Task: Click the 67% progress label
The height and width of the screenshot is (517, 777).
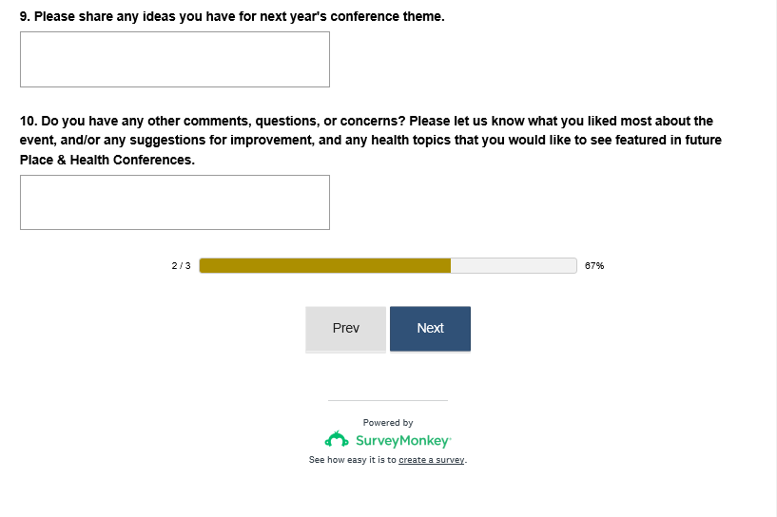Action: pyautogui.click(x=594, y=266)
